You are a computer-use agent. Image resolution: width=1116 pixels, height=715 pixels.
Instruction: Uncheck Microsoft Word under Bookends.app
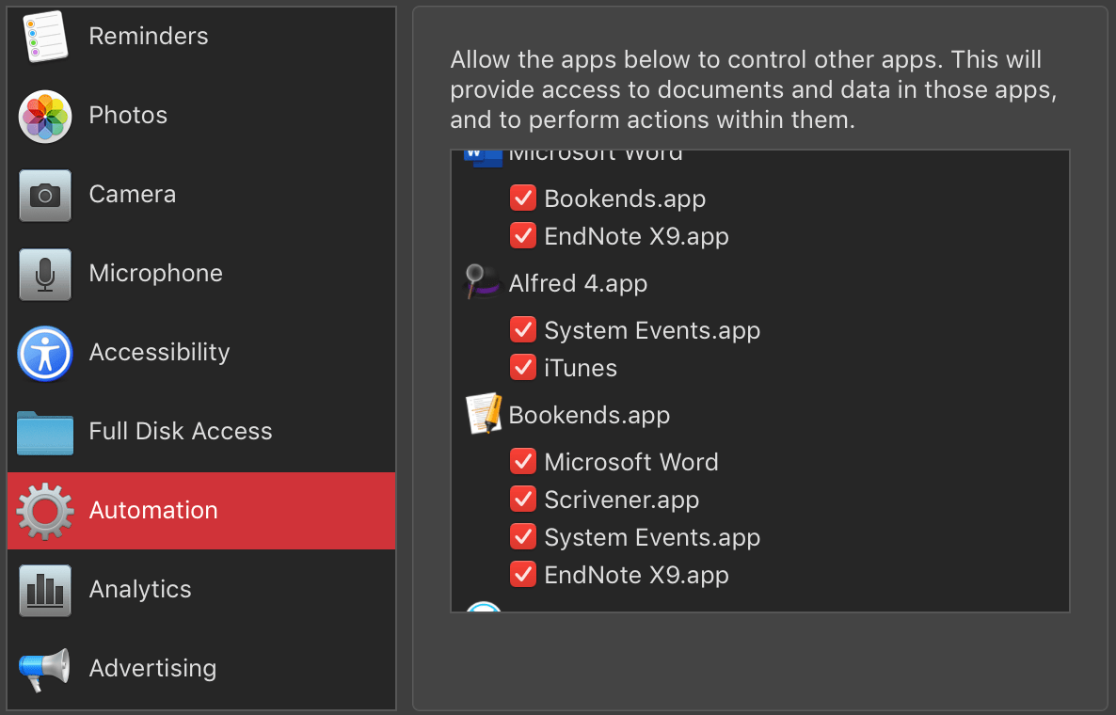(523, 461)
